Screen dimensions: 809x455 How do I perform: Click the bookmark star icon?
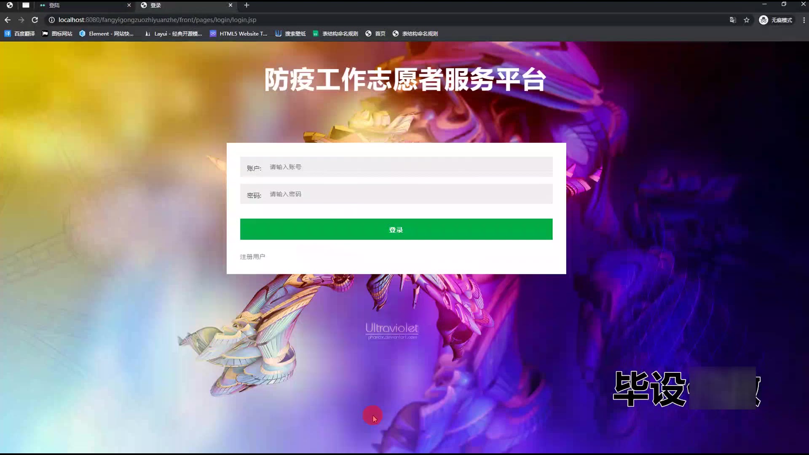[747, 20]
